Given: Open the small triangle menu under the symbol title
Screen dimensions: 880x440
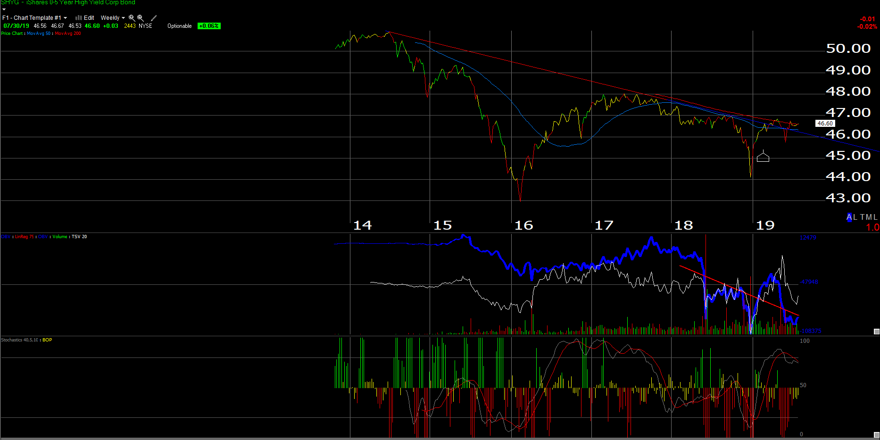Looking at the screenshot, I should pyautogui.click(x=4, y=9).
